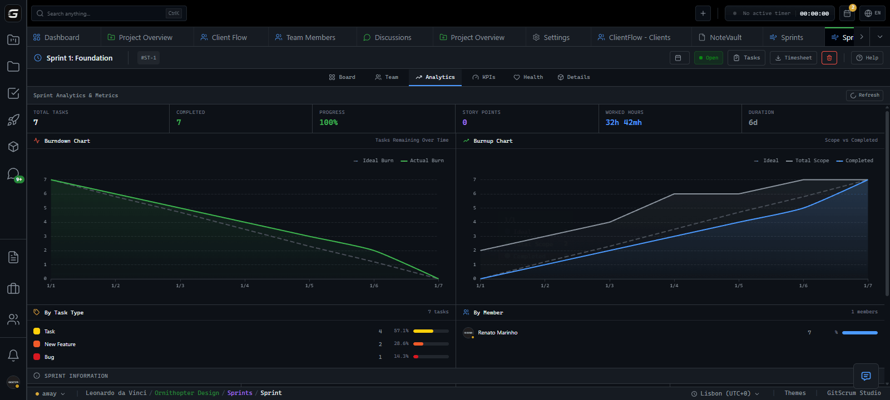
Task: Switch to the KPIs tab
Action: 483,77
